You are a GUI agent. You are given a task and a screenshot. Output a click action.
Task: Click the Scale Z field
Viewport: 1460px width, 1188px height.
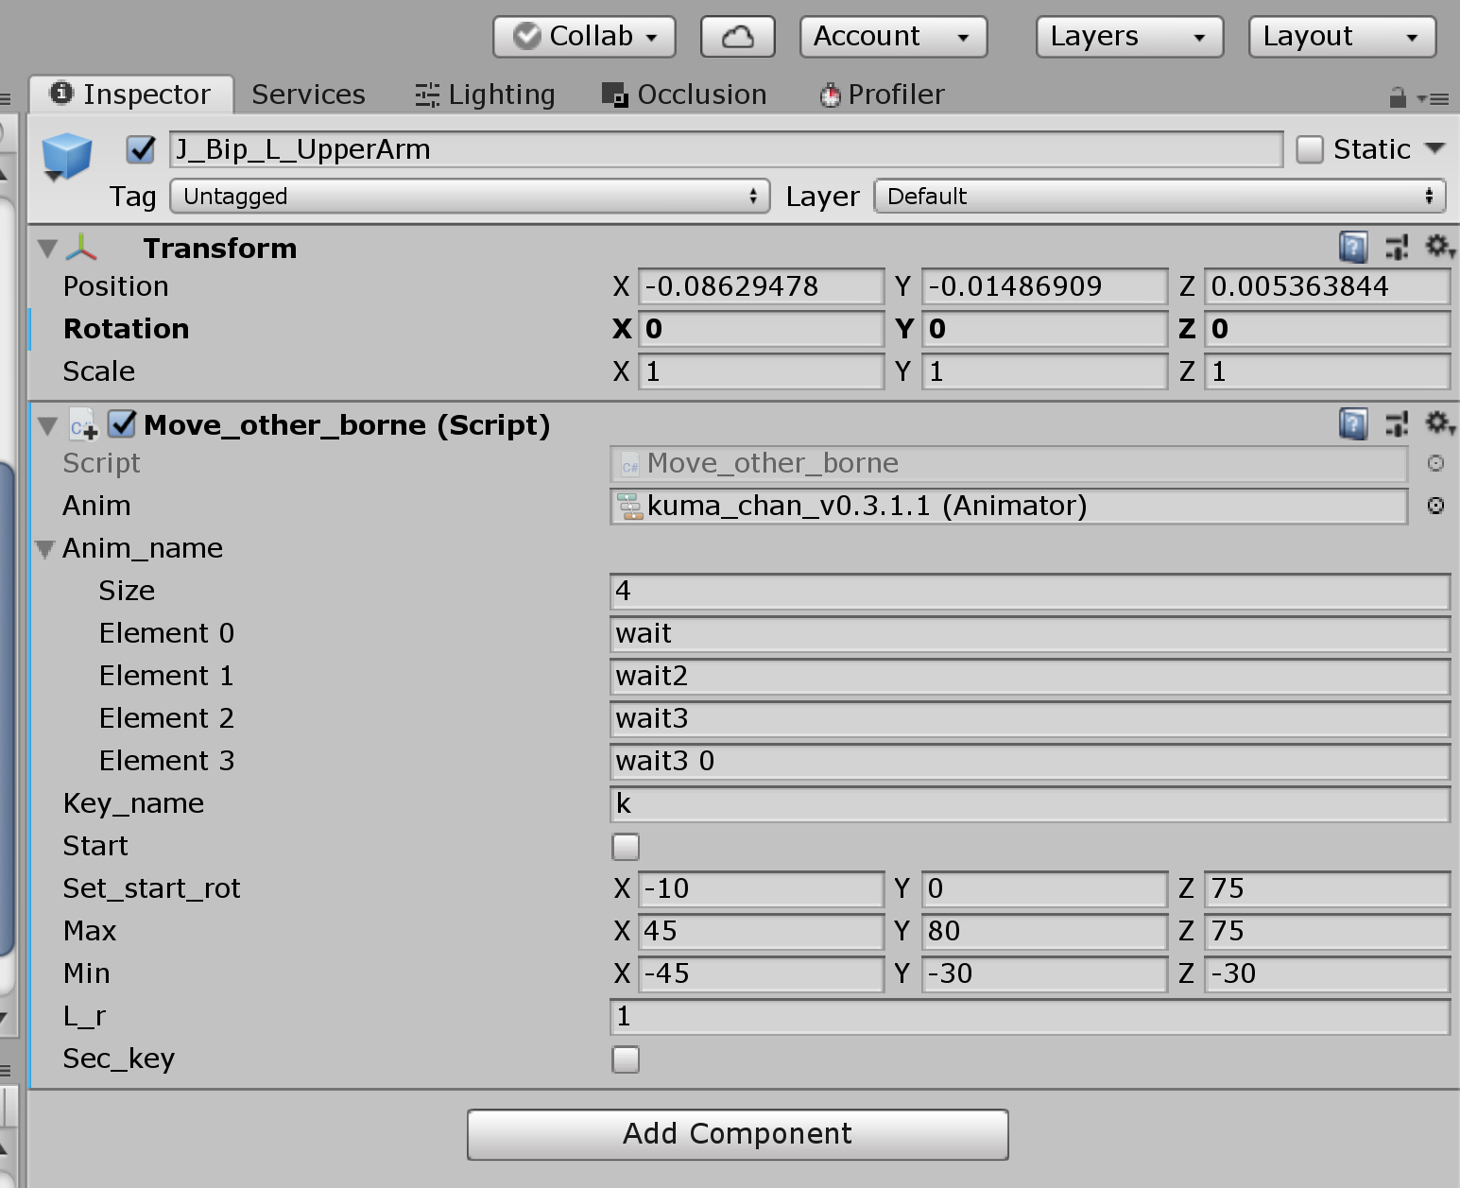1328,371
